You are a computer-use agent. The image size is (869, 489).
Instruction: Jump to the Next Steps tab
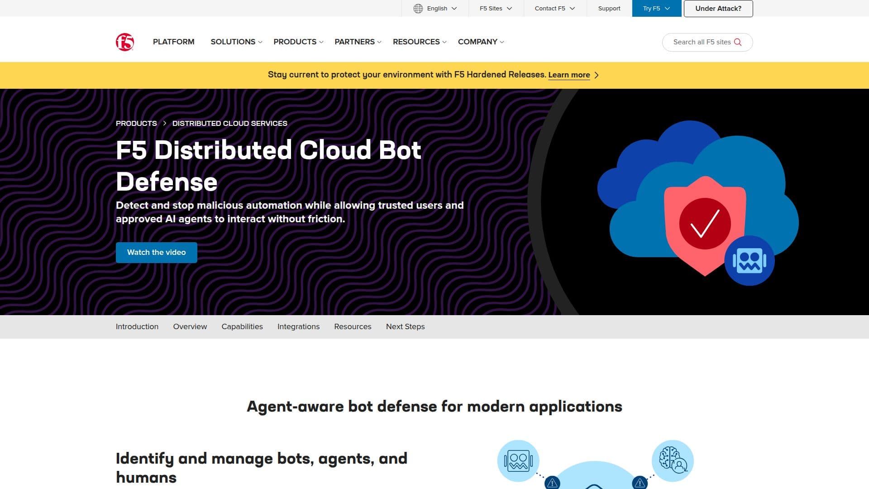click(405, 326)
